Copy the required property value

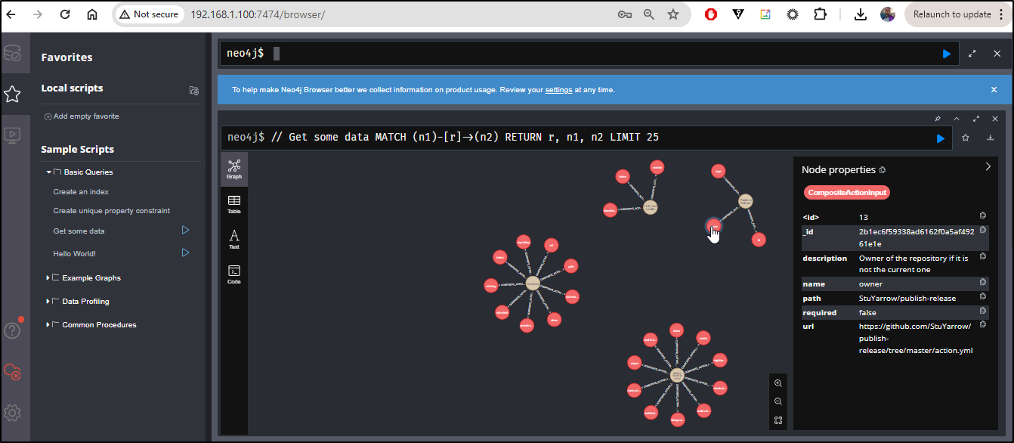click(983, 311)
